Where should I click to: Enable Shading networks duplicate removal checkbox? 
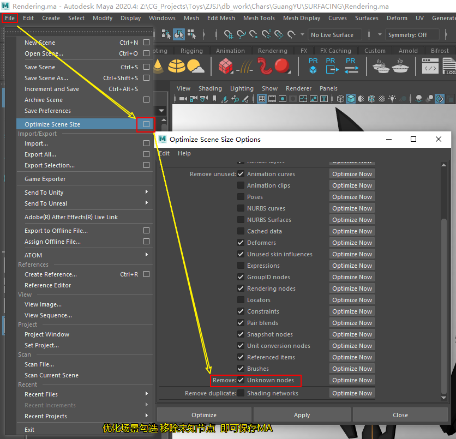point(241,393)
